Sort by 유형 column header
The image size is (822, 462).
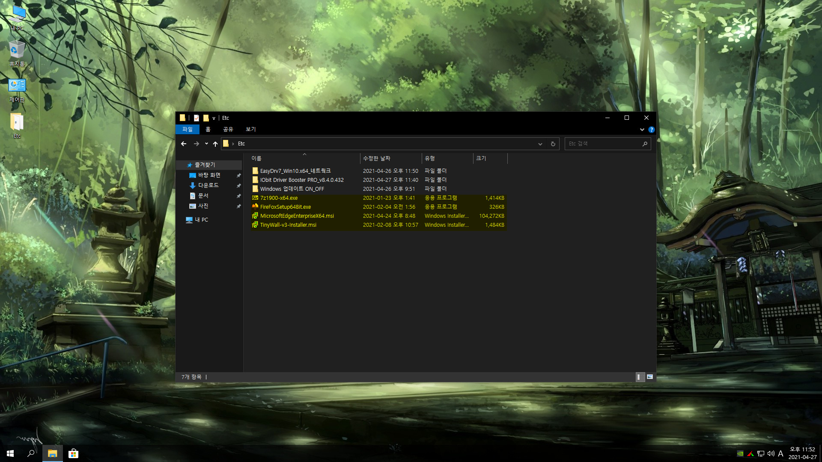pyautogui.click(x=447, y=159)
